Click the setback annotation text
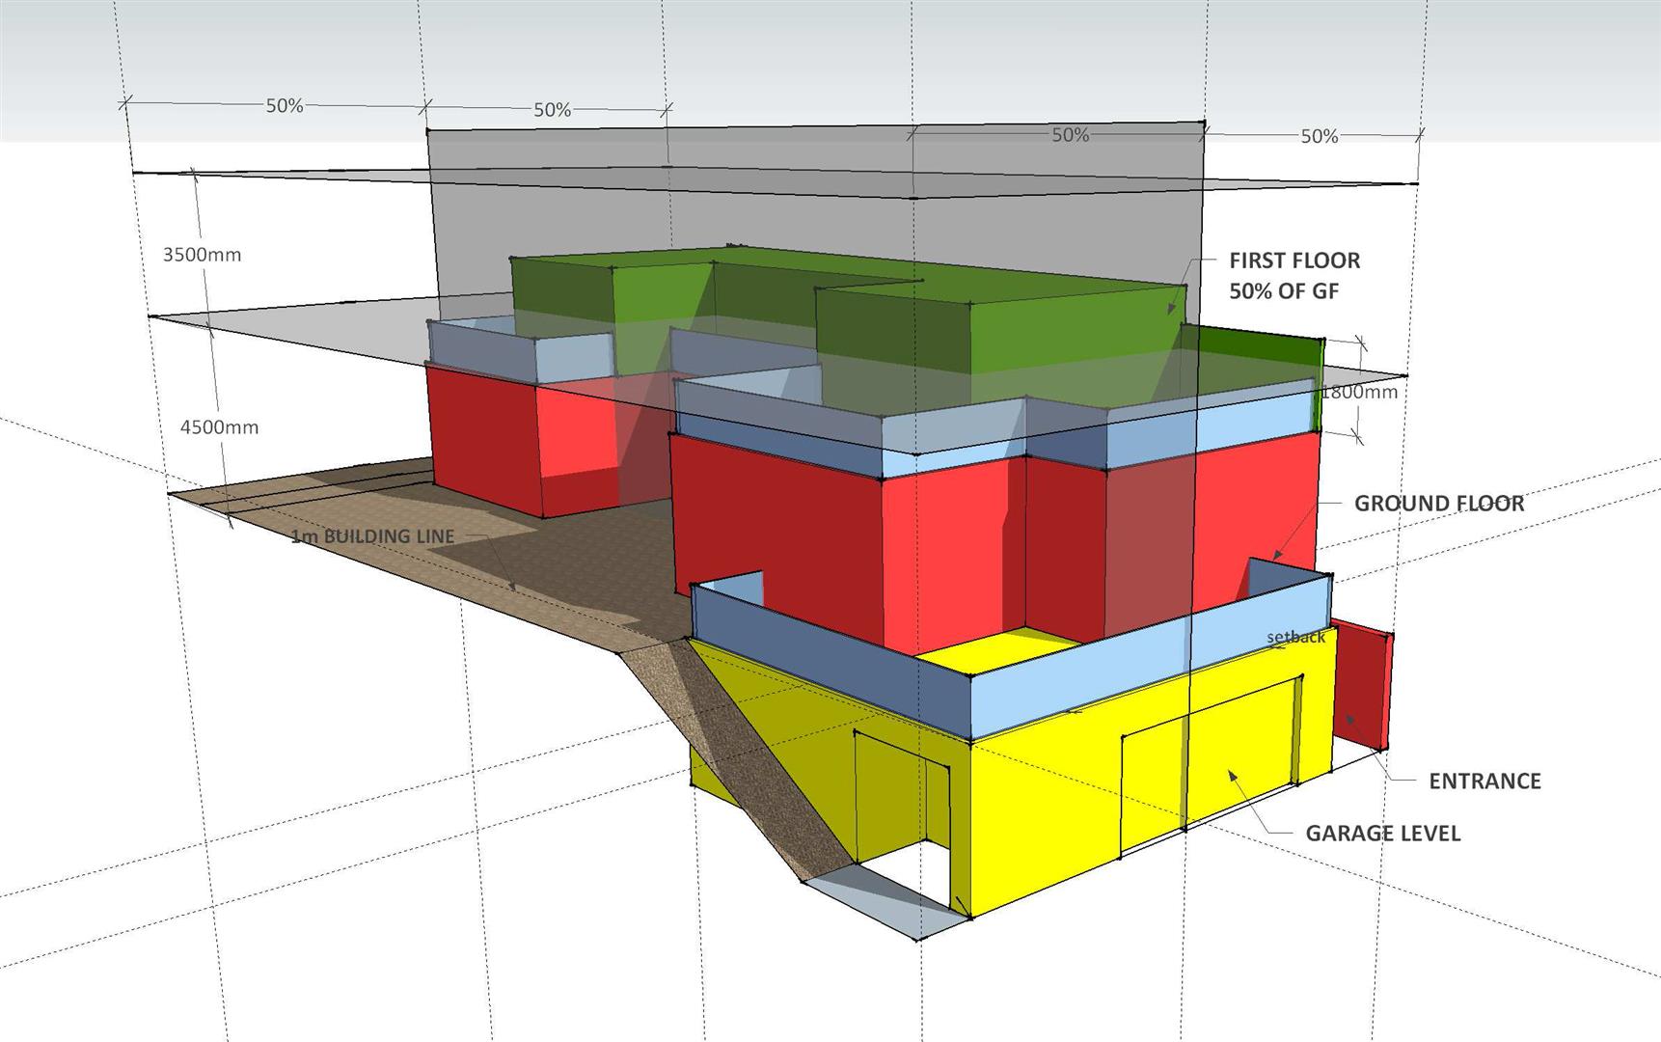Screen dimensions: 1661x1042 1295,637
